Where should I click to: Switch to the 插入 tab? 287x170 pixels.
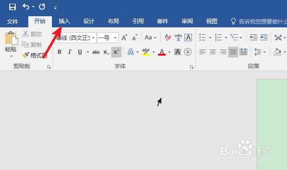[64, 21]
